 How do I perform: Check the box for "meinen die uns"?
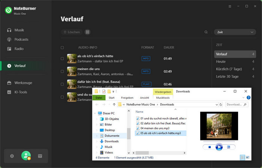(x=62, y=71)
